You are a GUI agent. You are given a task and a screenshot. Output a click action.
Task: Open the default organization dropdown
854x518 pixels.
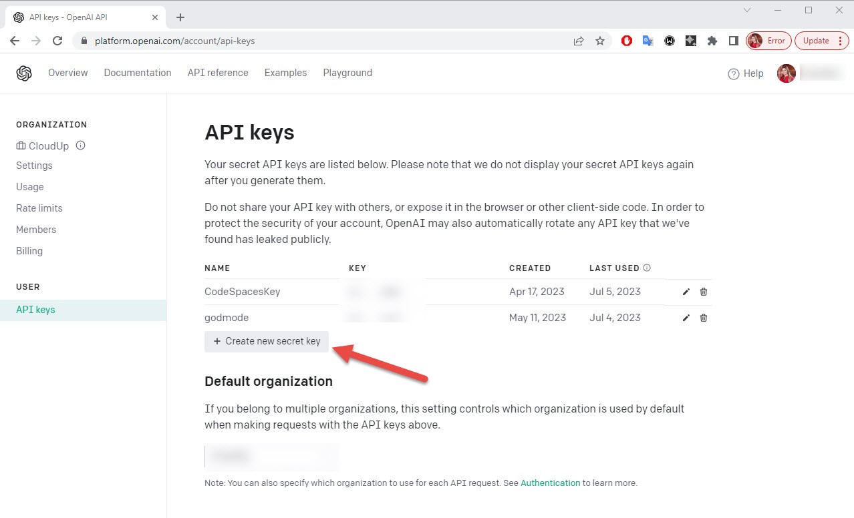(271, 457)
